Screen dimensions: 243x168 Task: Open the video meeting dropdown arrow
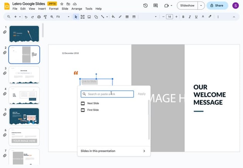[x=171, y=5]
